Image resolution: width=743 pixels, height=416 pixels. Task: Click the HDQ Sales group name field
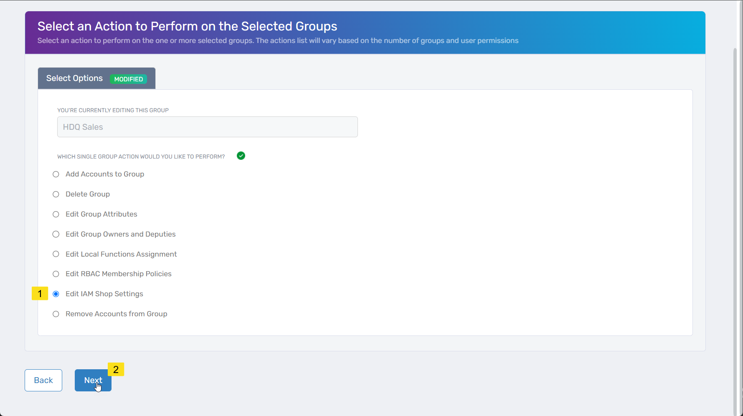click(x=207, y=127)
